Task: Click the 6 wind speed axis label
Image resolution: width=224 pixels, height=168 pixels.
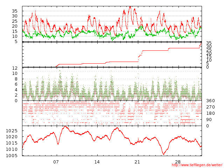Action: [16, 84]
